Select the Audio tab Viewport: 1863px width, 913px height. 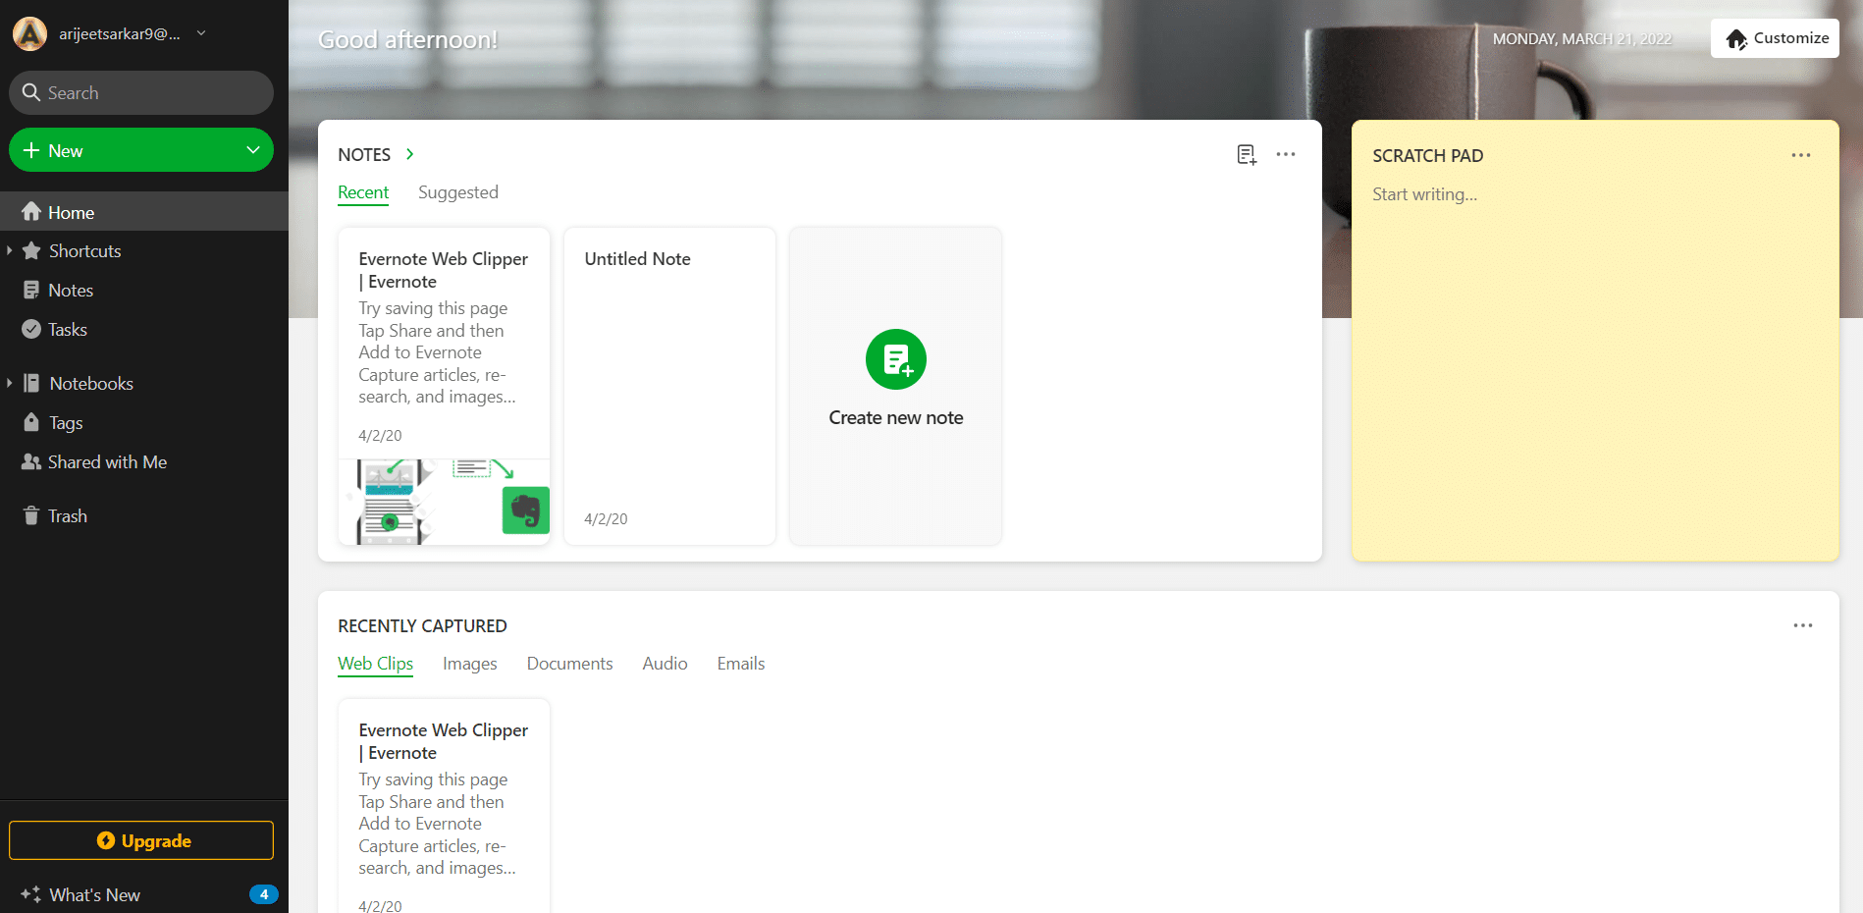[x=665, y=664]
